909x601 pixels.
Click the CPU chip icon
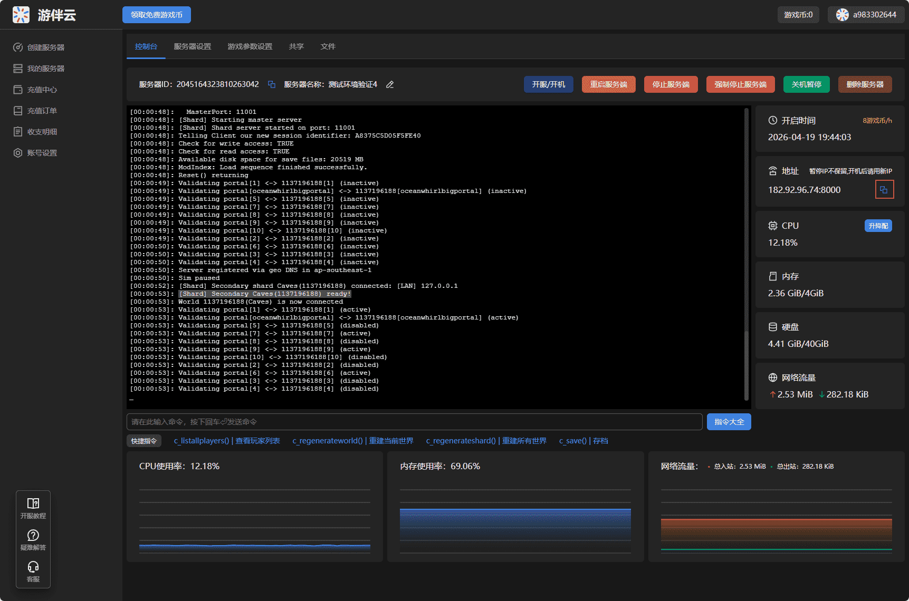773,226
